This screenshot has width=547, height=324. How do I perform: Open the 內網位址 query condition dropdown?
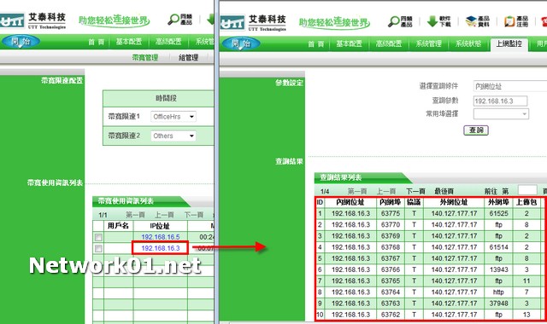pos(510,86)
